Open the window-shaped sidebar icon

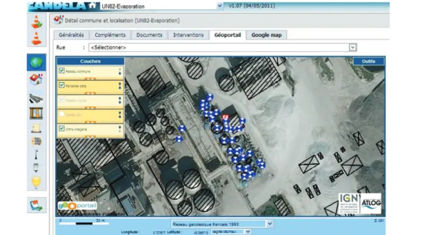point(36,113)
